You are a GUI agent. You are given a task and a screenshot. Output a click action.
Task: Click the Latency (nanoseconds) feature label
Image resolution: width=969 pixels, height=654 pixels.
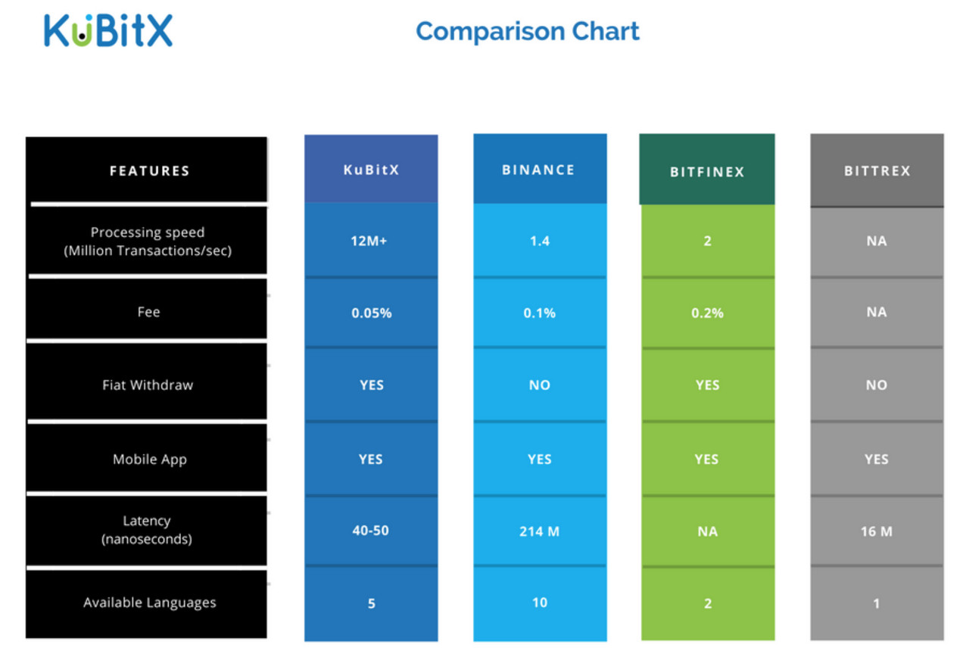click(147, 530)
